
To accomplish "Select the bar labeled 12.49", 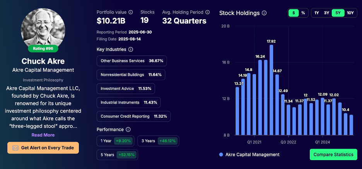I will pyautogui.click(x=283, y=115).
